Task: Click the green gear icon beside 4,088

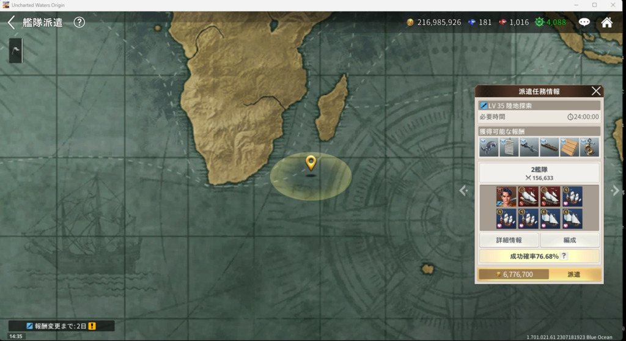Action: click(539, 23)
